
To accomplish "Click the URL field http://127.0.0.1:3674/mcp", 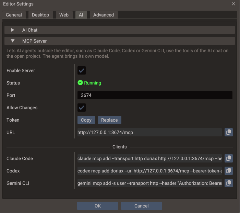I will [149, 132].
